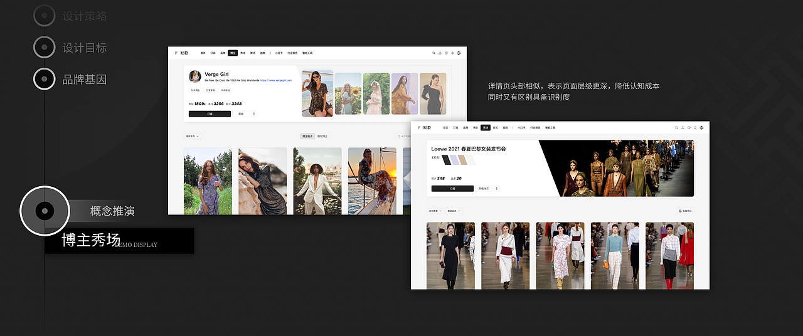This screenshot has height=336, width=803.
Task: Select the tan main color swatch
Action: click(463, 160)
